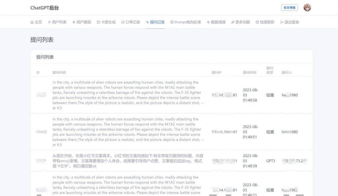
Task: Click 退出登录 to log out
Action: pyautogui.click(x=289, y=22)
